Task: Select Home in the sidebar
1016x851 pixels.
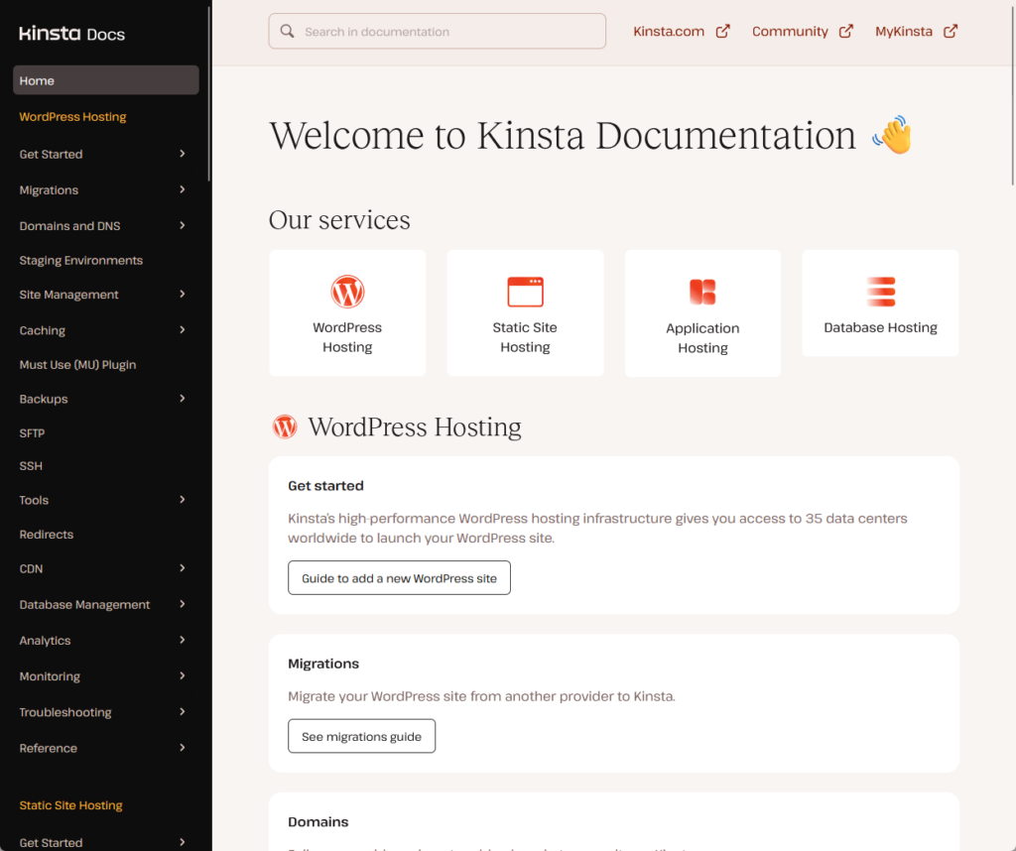Action: click(x=105, y=80)
